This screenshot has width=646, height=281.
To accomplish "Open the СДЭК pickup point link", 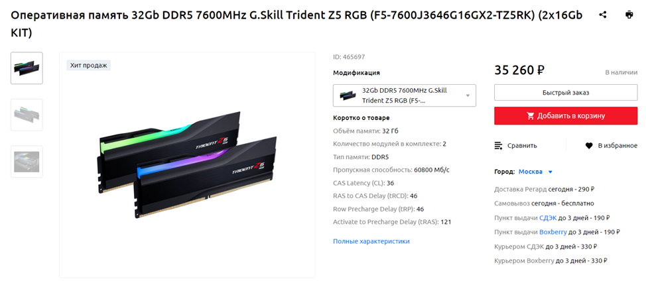I will coord(548,218).
